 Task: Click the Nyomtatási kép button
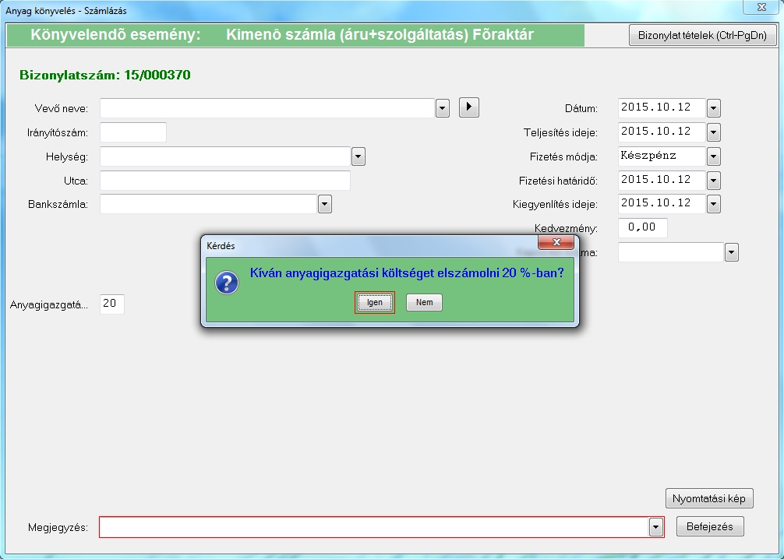[709, 498]
